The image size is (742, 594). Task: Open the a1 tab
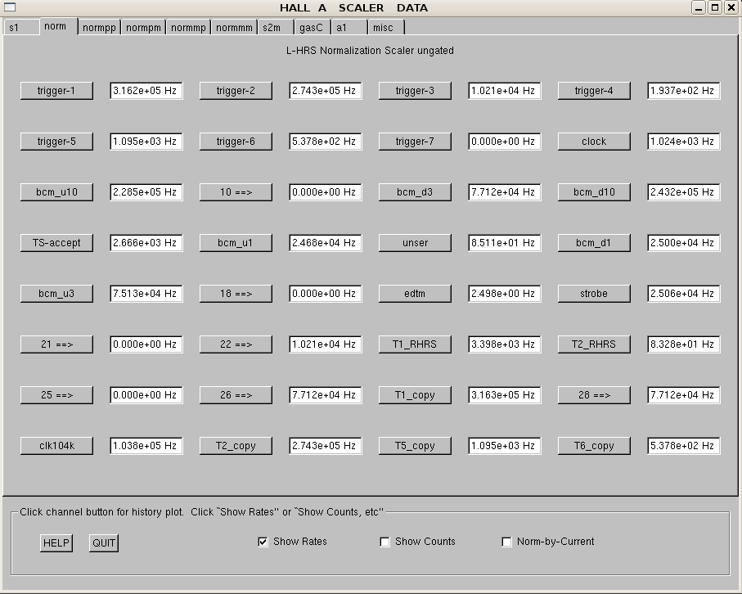point(349,28)
